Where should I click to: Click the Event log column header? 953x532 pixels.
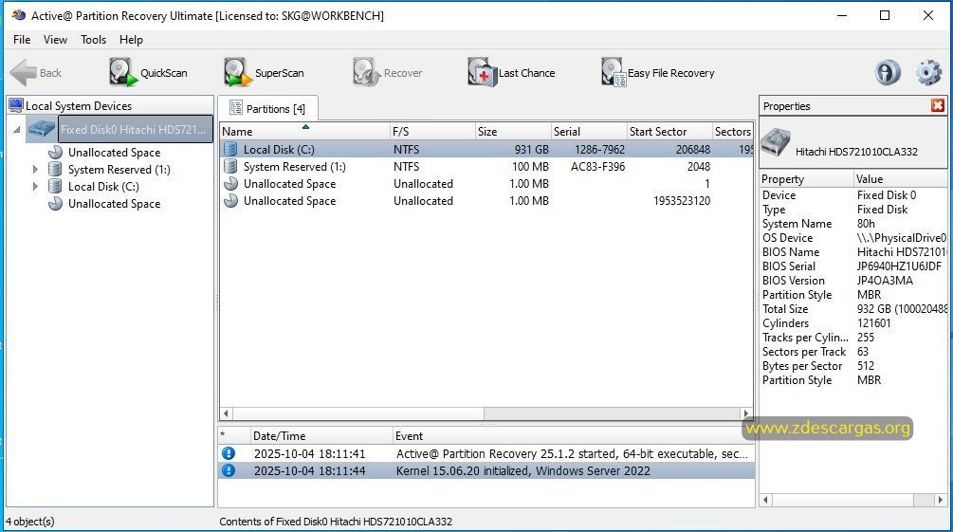[x=573, y=435]
